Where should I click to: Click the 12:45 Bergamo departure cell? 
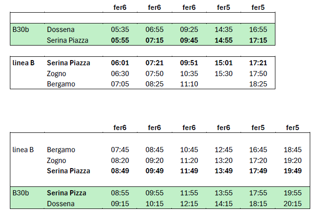(223, 150)
